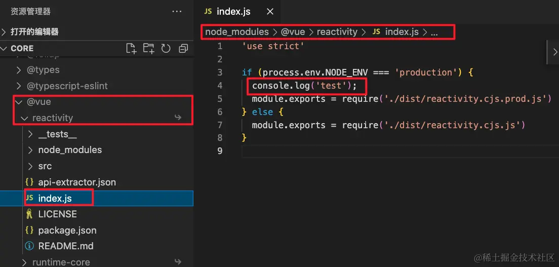Create a new folder in CORE
The image size is (559, 267).
[x=149, y=49]
